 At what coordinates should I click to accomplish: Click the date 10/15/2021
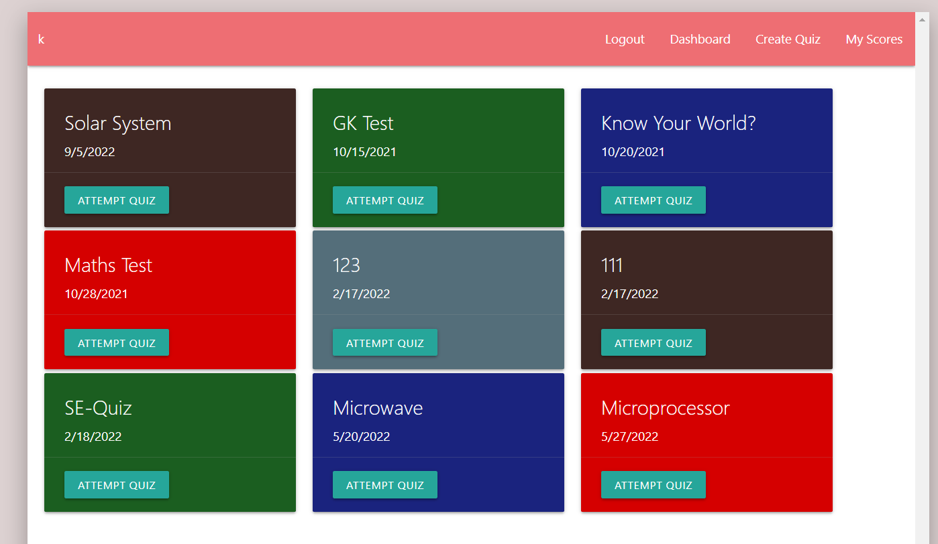click(x=364, y=152)
